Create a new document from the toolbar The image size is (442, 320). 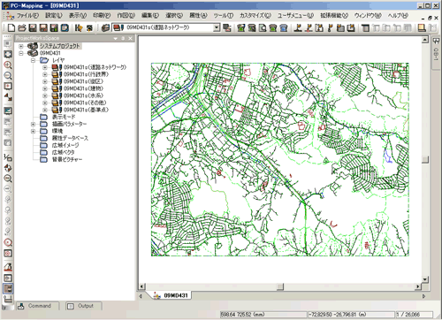[11, 27]
